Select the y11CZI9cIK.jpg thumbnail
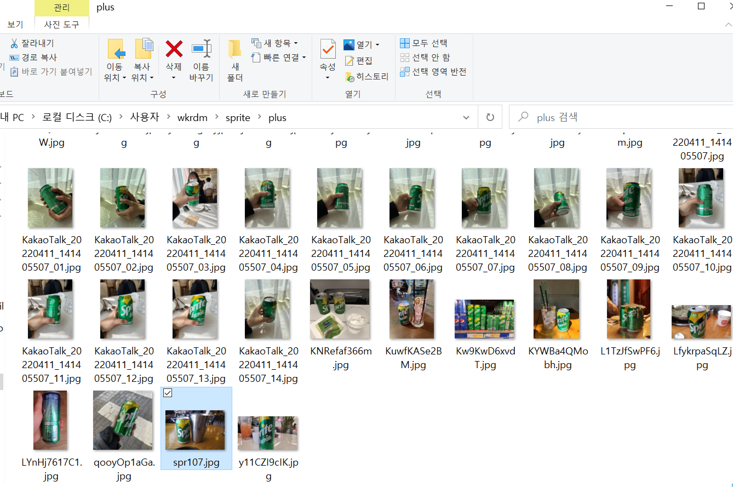Image resolution: width=733 pixels, height=487 pixels. click(267, 433)
